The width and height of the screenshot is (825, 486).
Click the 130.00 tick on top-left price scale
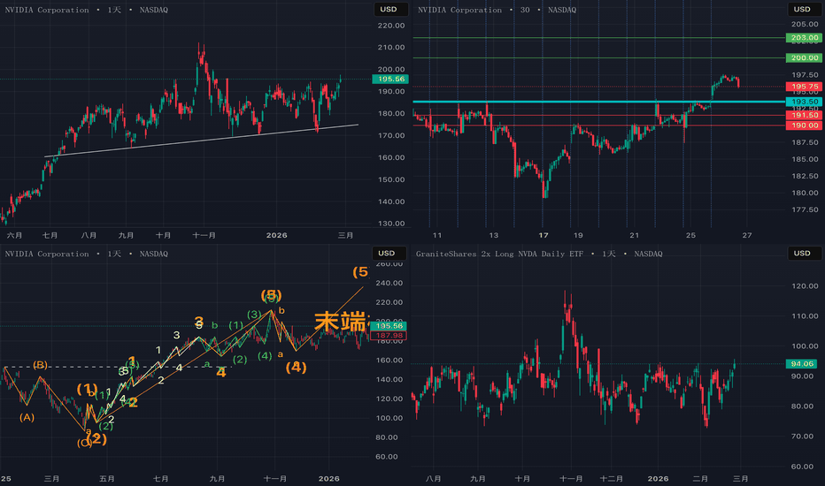(391, 224)
